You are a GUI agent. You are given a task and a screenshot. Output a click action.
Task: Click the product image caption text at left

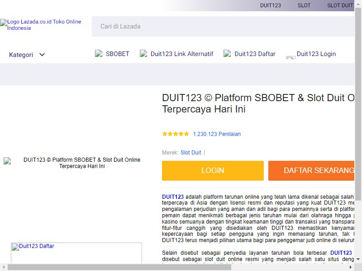point(82,163)
